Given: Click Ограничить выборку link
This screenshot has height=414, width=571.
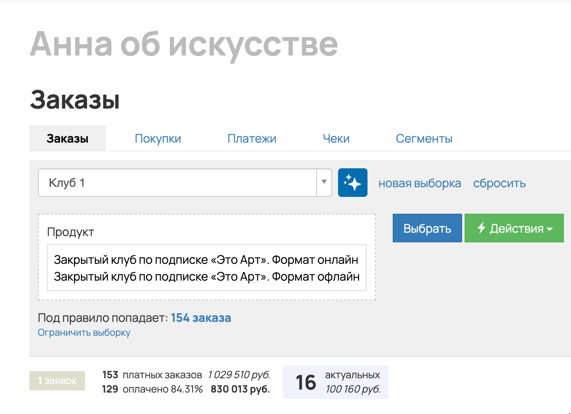Looking at the screenshot, I should (x=84, y=332).
